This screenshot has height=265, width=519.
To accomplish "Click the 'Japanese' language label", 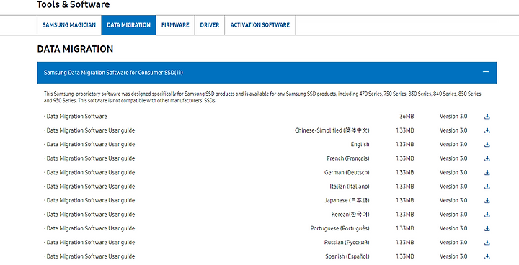I will [x=347, y=200].
